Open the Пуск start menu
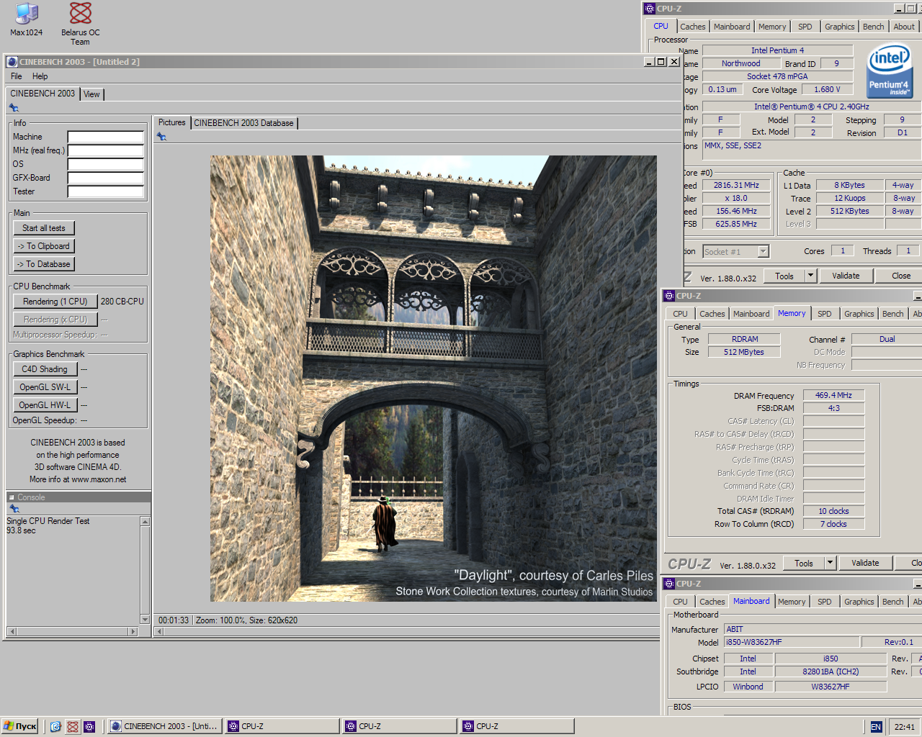Screen dimensions: 922x737 [19, 726]
